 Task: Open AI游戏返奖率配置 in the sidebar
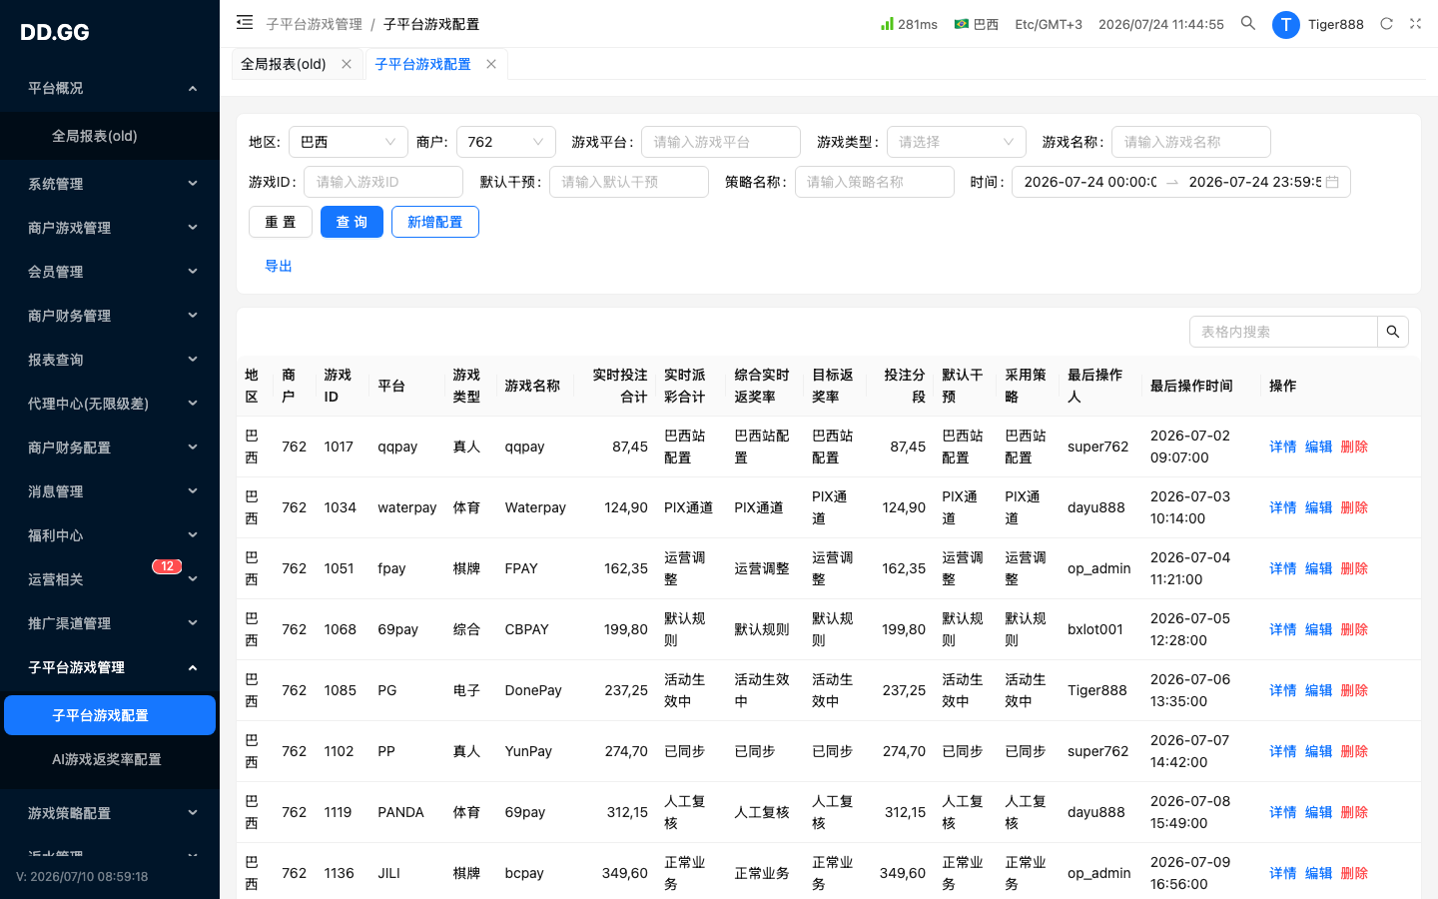click(110, 759)
